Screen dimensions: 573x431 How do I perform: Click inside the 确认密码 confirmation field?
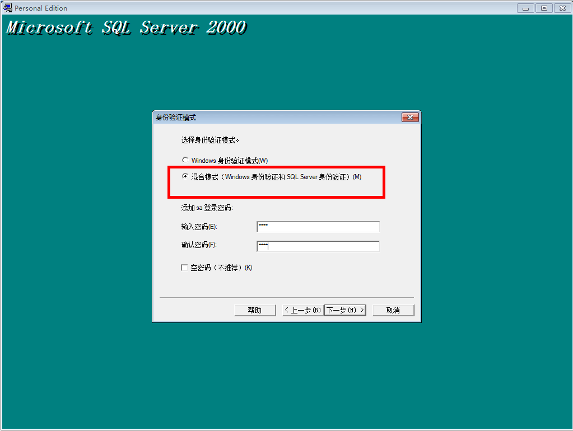[318, 246]
